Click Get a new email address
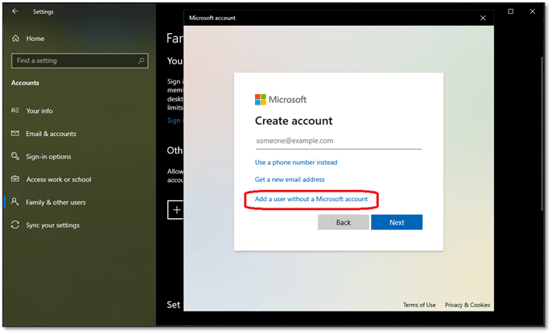 coord(290,179)
